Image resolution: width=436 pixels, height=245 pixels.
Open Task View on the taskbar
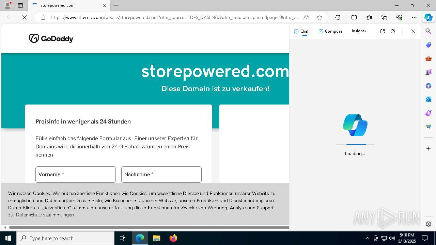click(123, 238)
